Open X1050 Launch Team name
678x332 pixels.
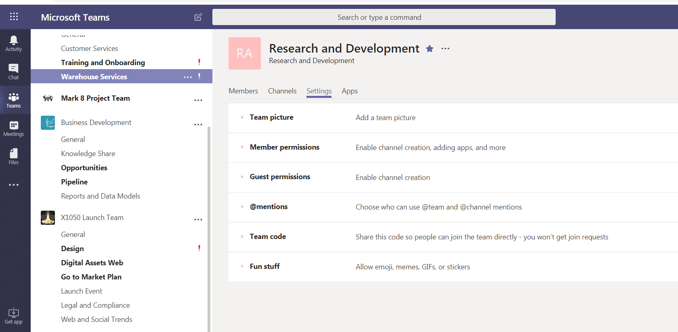pos(92,218)
